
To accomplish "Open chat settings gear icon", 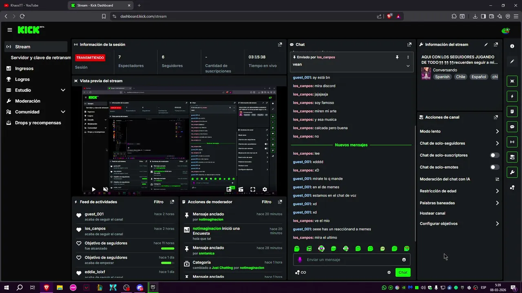I will pyautogui.click(x=389, y=273).
